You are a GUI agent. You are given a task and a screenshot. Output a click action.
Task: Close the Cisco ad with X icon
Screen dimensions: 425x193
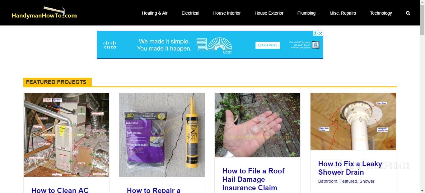tap(320, 33)
